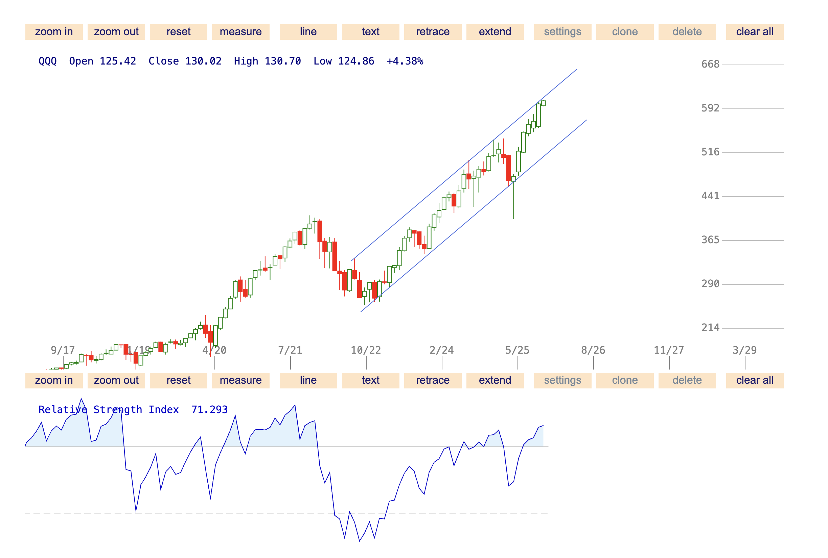Select the top 'retrace' tool
828x558 pixels.
tap(433, 32)
